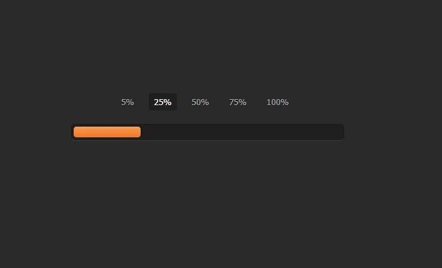Click left rounded end of orange bar
This screenshot has height=268, width=442.
75,132
